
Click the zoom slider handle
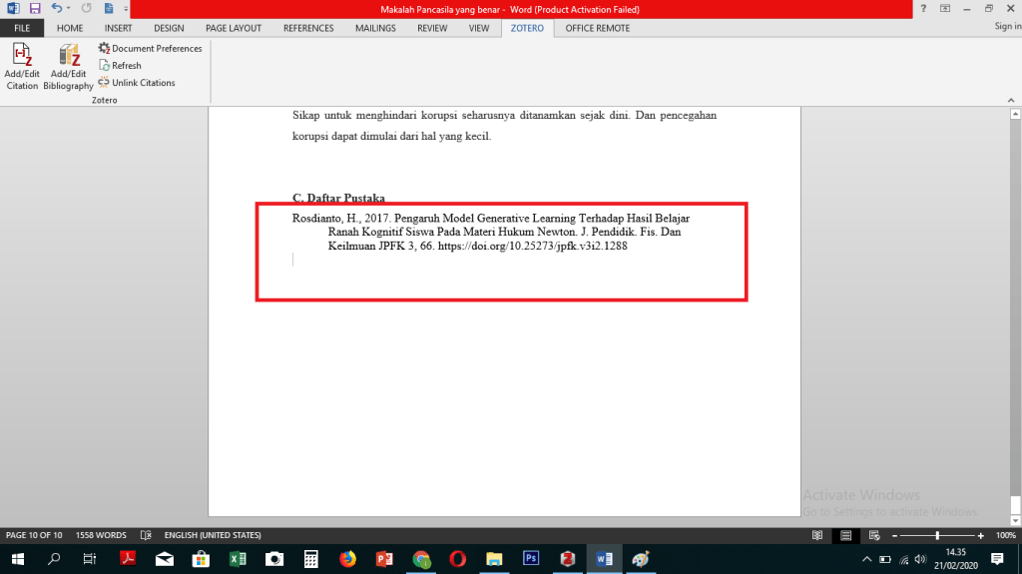936,535
